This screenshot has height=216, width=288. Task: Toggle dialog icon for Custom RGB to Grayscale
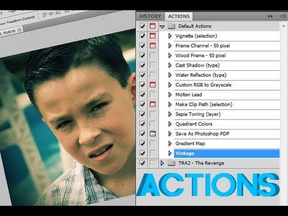click(x=152, y=85)
